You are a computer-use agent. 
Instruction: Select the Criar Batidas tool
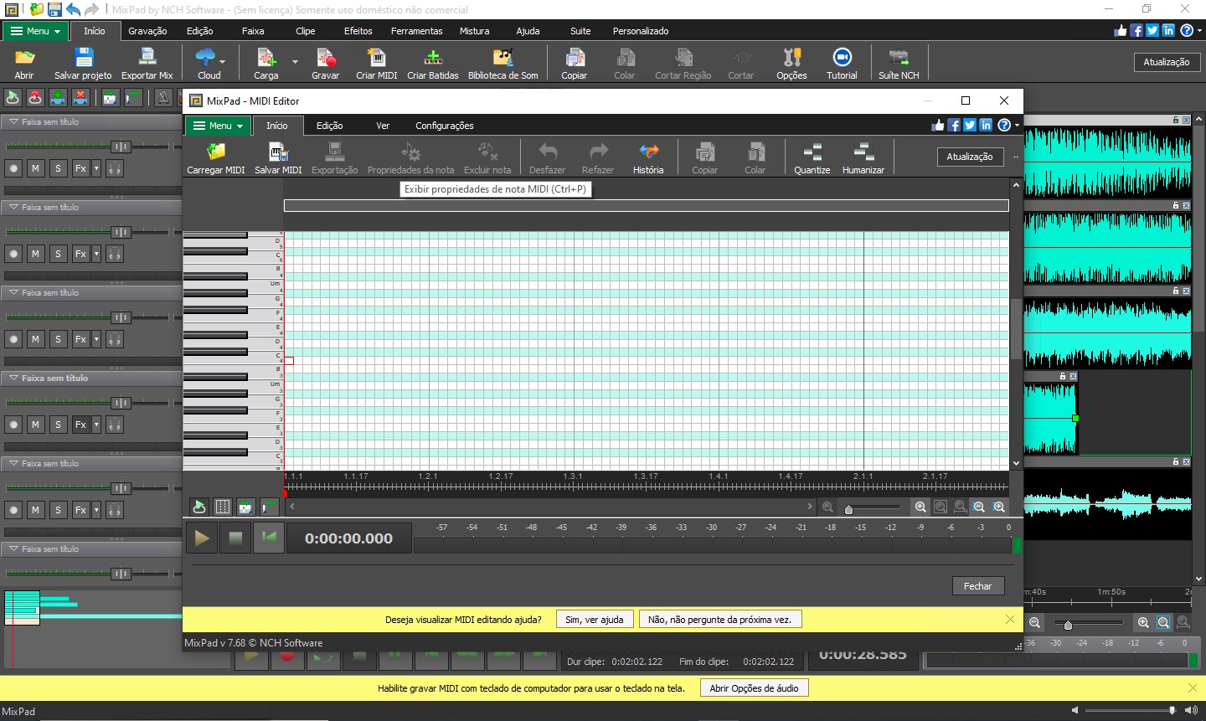click(432, 62)
